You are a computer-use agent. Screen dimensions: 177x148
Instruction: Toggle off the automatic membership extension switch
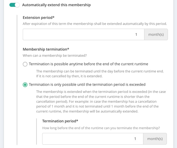pos(15,5)
